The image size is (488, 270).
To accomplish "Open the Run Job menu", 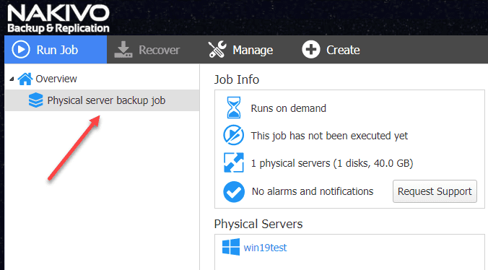I will point(56,50).
